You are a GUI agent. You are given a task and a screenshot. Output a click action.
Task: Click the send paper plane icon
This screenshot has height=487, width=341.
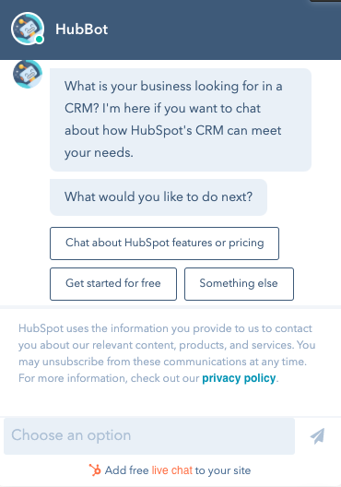(317, 435)
